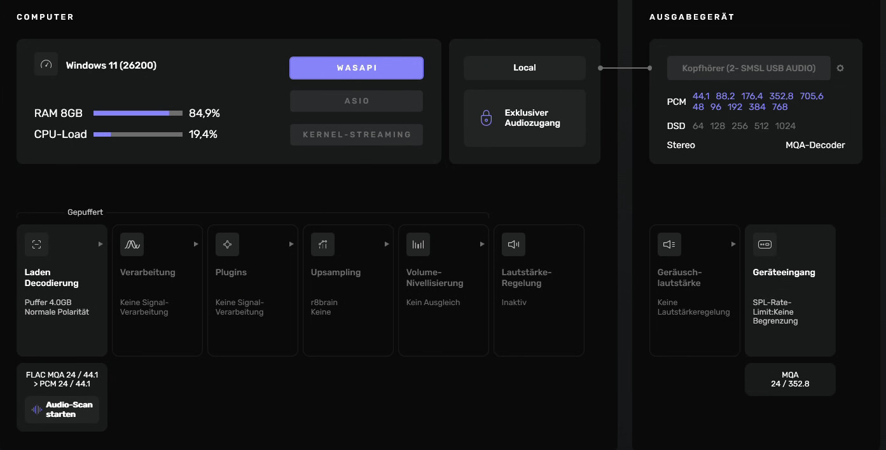
Task: Click the r8brain text
Action: (323, 303)
